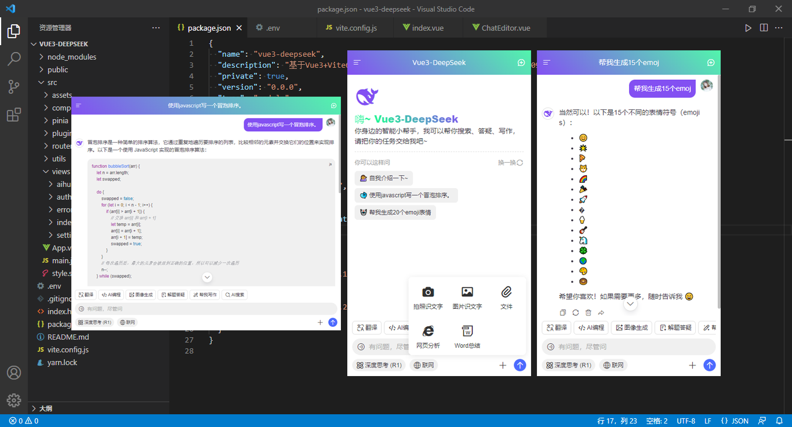Regenerate the emoji reply with the refresh icon

click(x=576, y=312)
